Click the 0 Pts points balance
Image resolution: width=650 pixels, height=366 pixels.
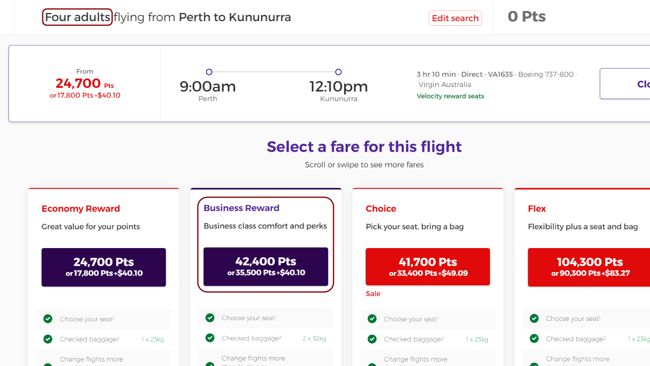(526, 17)
